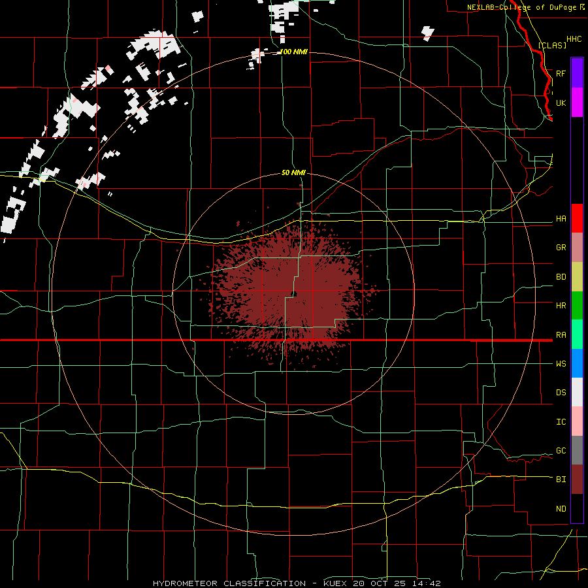Viewport: 588px width, 588px height.
Task: Click the bright green RA legend swatch
Action: click(x=577, y=335)
